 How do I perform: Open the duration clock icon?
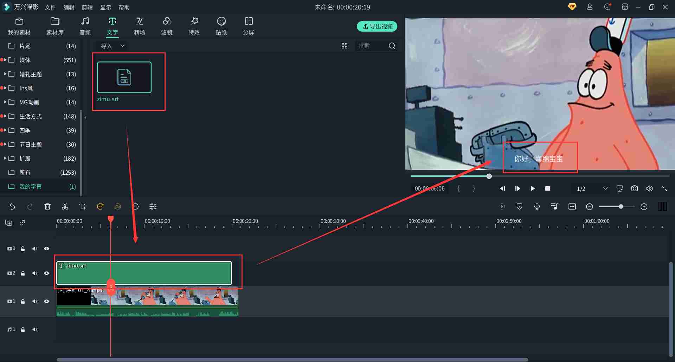(135, 207)
